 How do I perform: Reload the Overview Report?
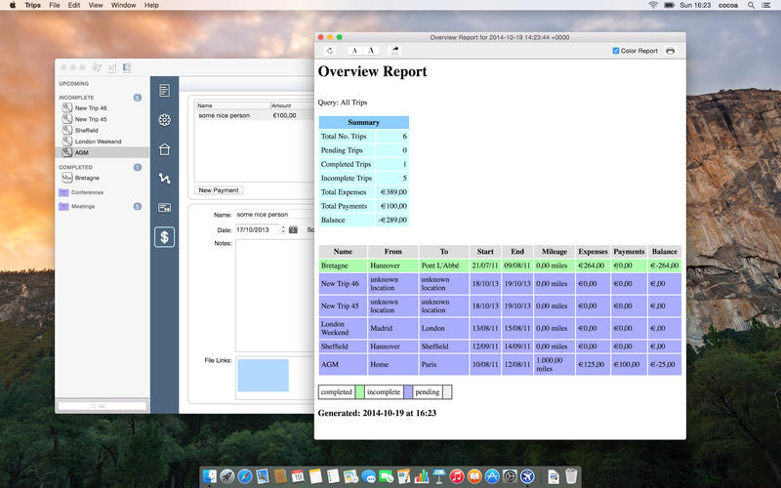(330, 51)
